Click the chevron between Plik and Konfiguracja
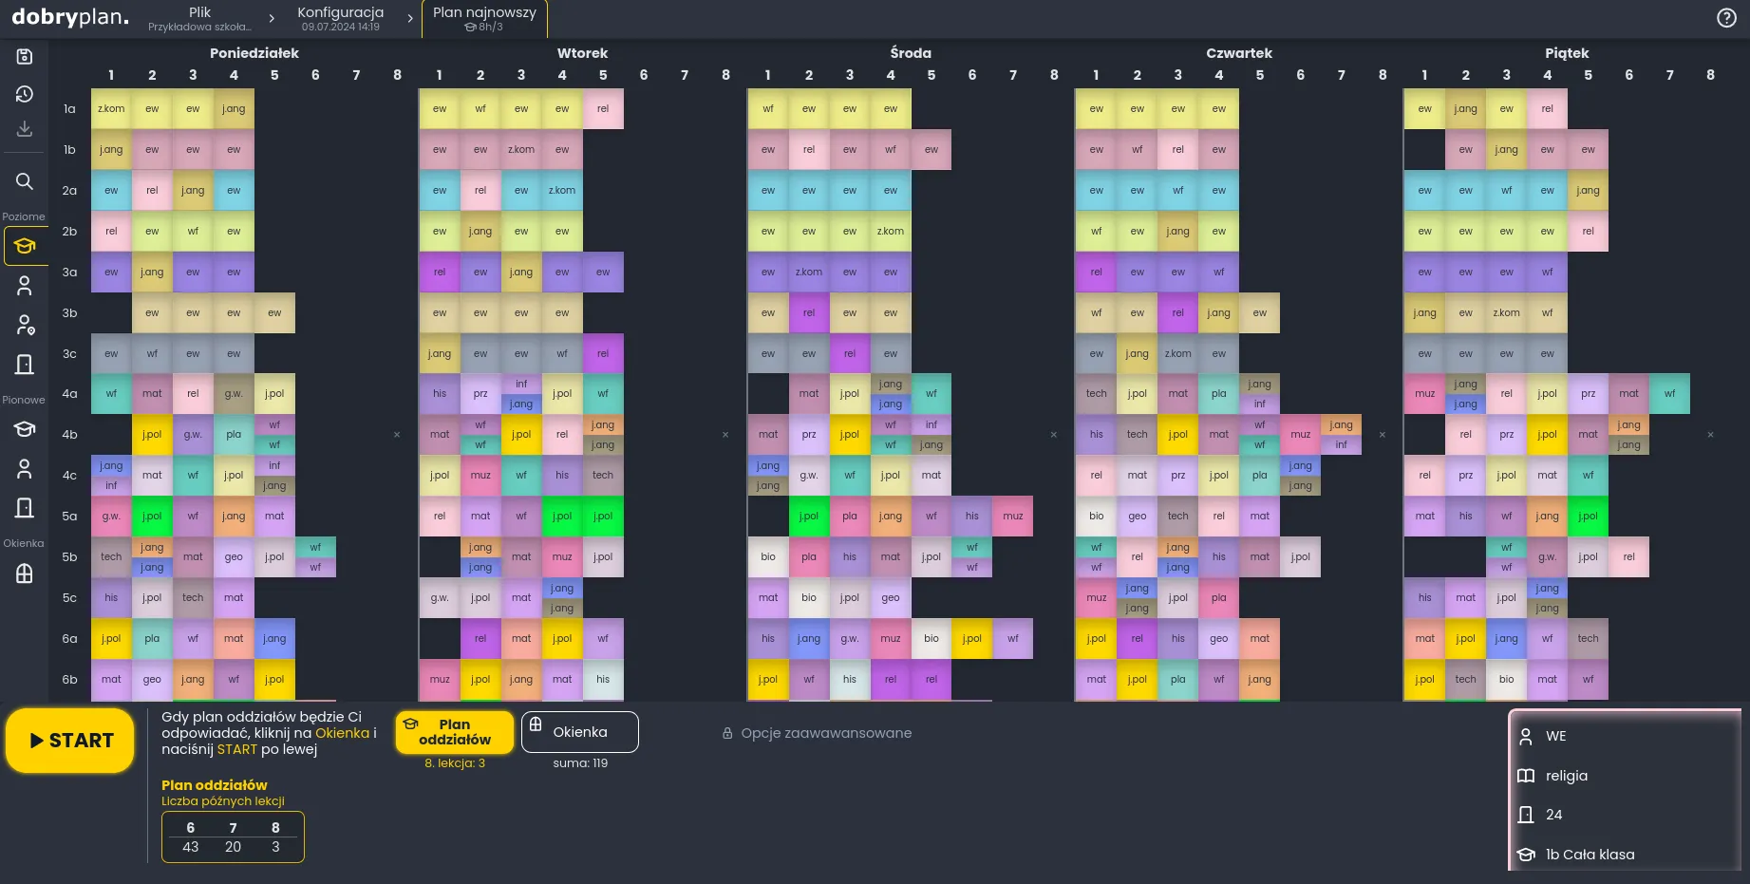The width and height of the screenshot is (1750, 884). coord(272,18)
